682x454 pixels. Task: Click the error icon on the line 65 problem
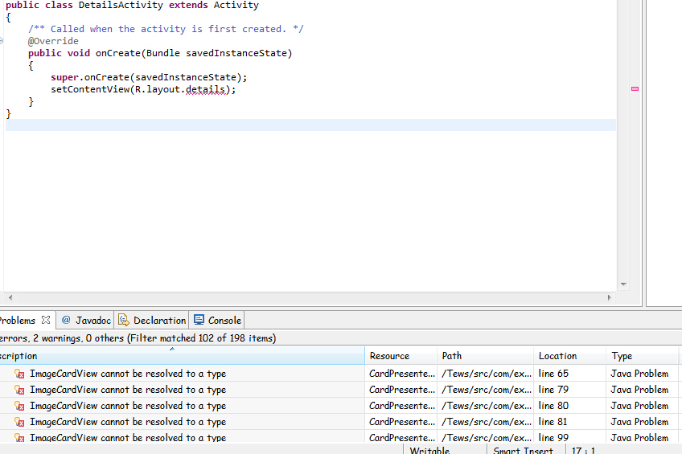(19, 374)
